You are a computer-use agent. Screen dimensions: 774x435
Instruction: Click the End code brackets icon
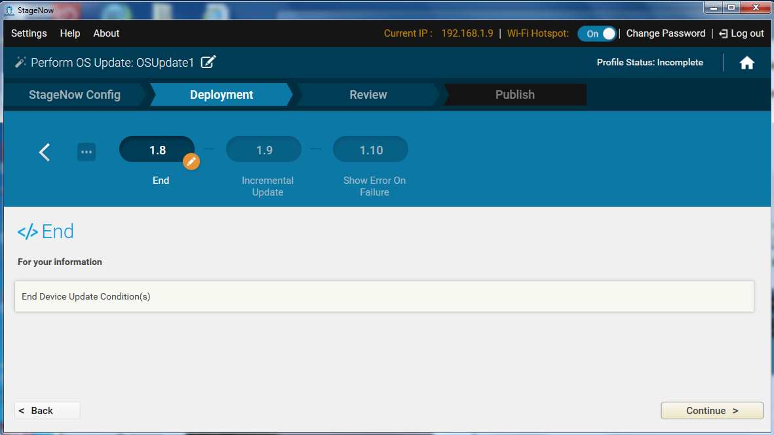[28, 232]
